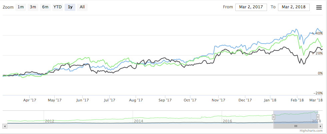Viewport: 327px width, 134px height.
Task: Select the 3m zoom range
Action: 33,7
